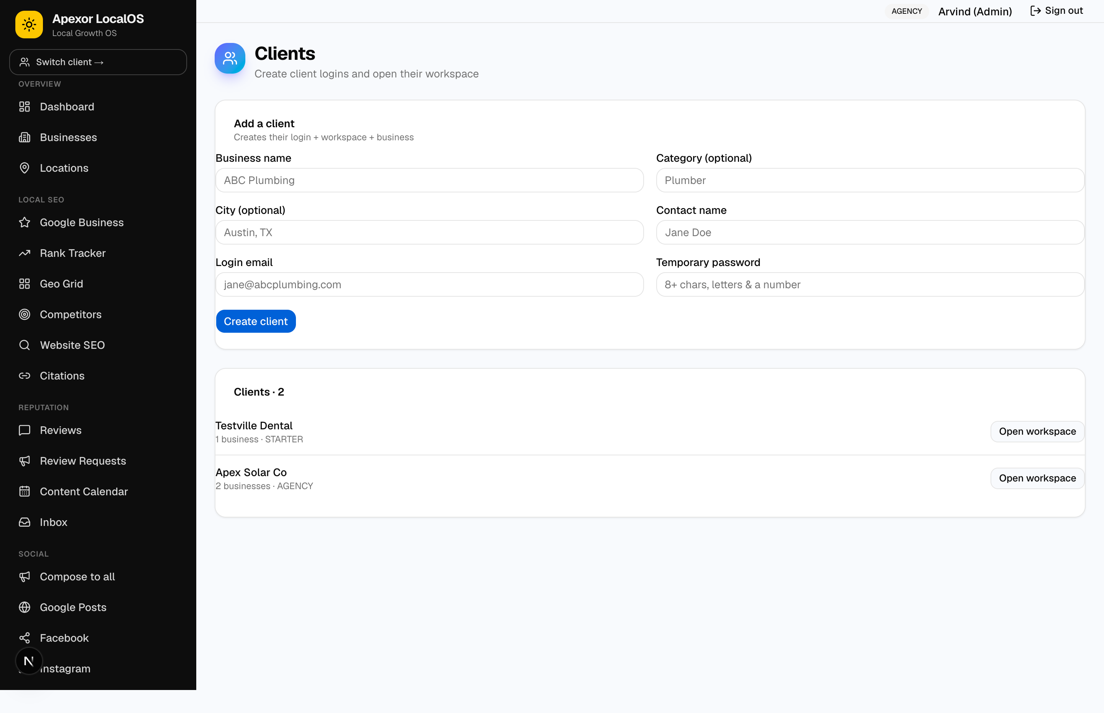Image resolution: width=1104 pixels, height=713 pixels.
Task: Open workspace for Testville Dental
Action: point(1037,432)
